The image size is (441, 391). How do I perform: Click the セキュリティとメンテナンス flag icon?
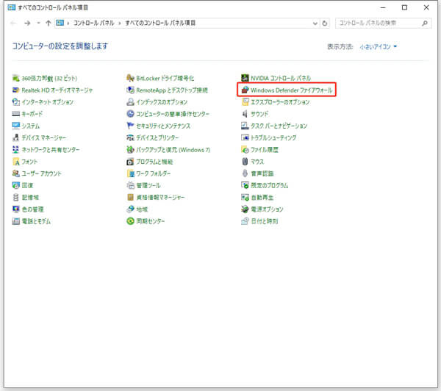coord(130,126)
